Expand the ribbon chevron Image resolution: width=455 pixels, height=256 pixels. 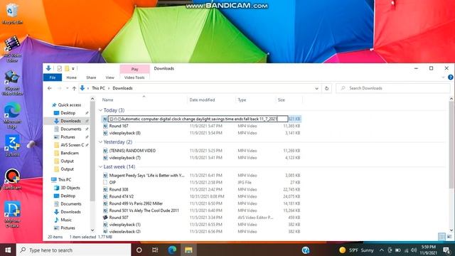click(443, 78)
